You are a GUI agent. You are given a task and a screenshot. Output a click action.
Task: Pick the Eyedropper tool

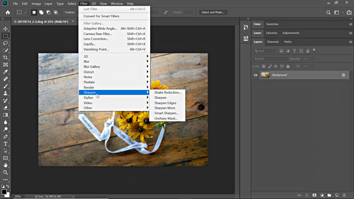[x=6, y=72]
